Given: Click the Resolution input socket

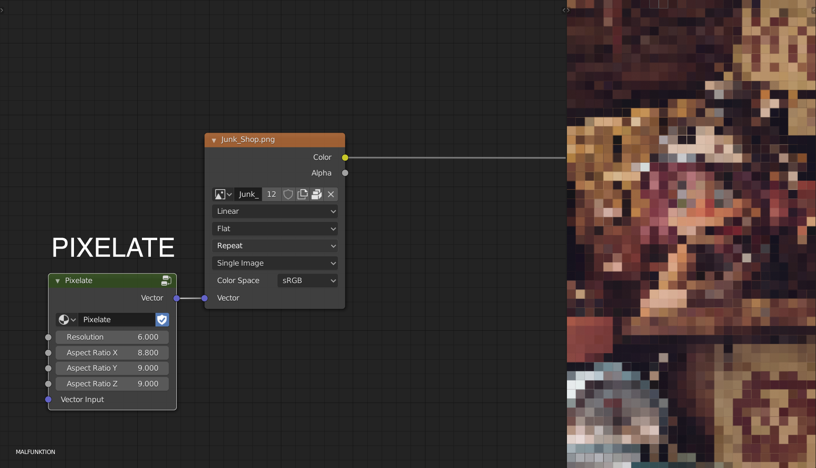Looking at the screenshot, I should tap(48, 338).
